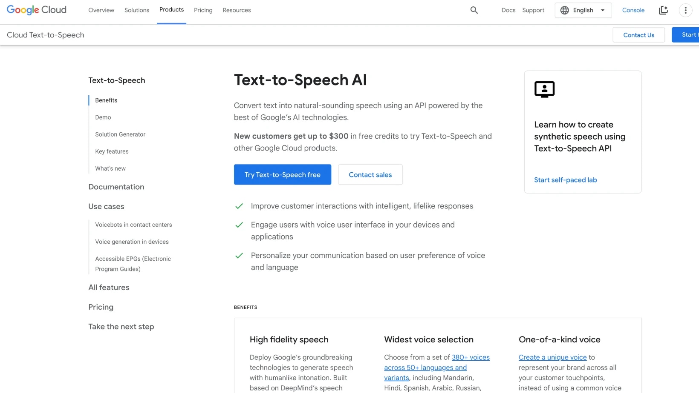Click the Text-to-Speech AI main heading
The width and height of the screenshot is (699, 393).
(x=300, y=80)
